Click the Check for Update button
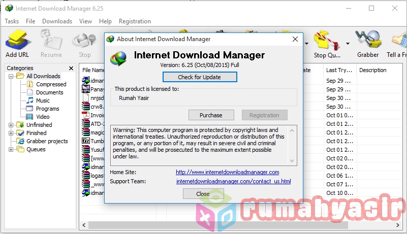The height and width of the screenshot is (234, 407). (x=200, y=77)
